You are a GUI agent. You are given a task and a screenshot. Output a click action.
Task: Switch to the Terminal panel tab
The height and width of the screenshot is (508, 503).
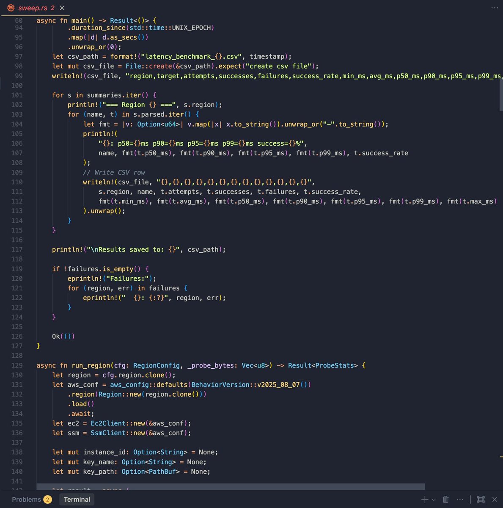pyautogui.click(x=77, y=500)
